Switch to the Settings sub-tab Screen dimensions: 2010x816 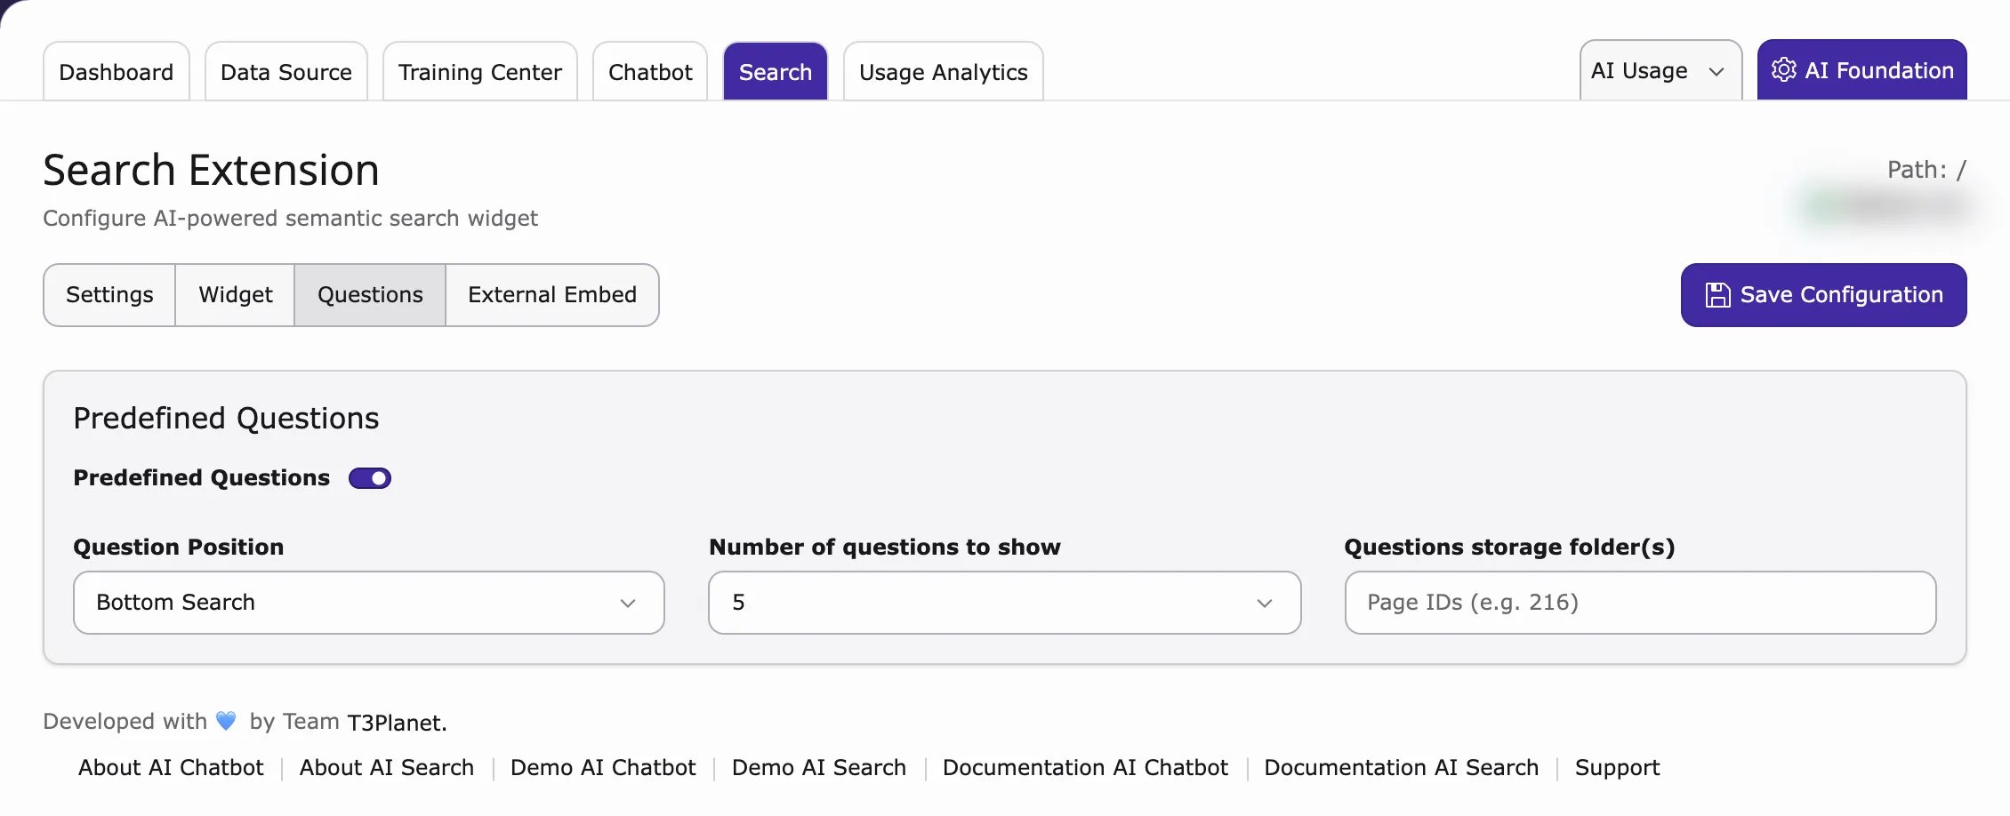point(109,295)
